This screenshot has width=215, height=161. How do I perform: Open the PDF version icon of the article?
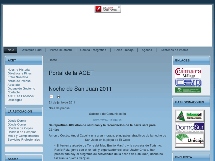[51, 97]
